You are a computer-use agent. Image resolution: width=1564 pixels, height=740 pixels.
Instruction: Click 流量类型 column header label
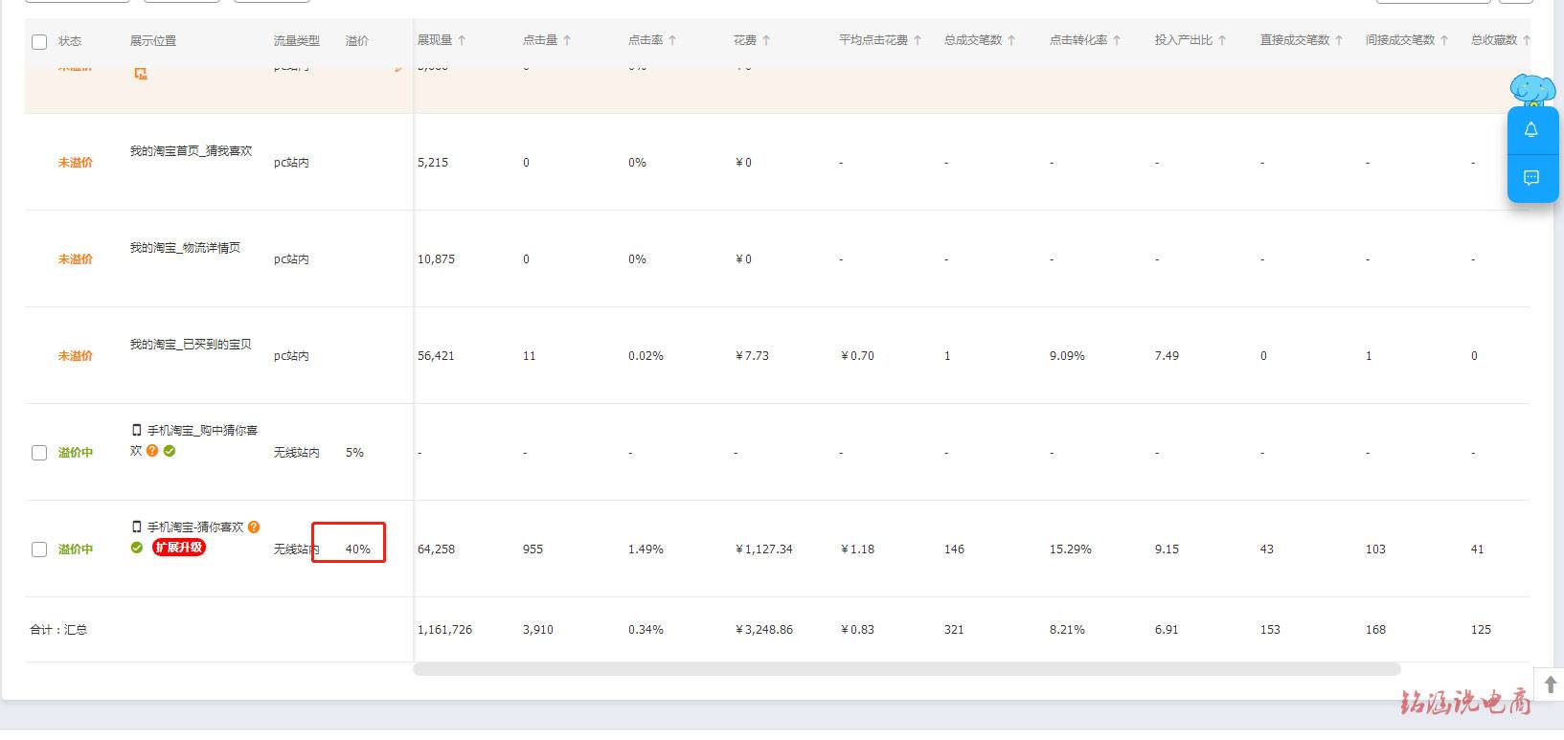(x=297, y=41)
